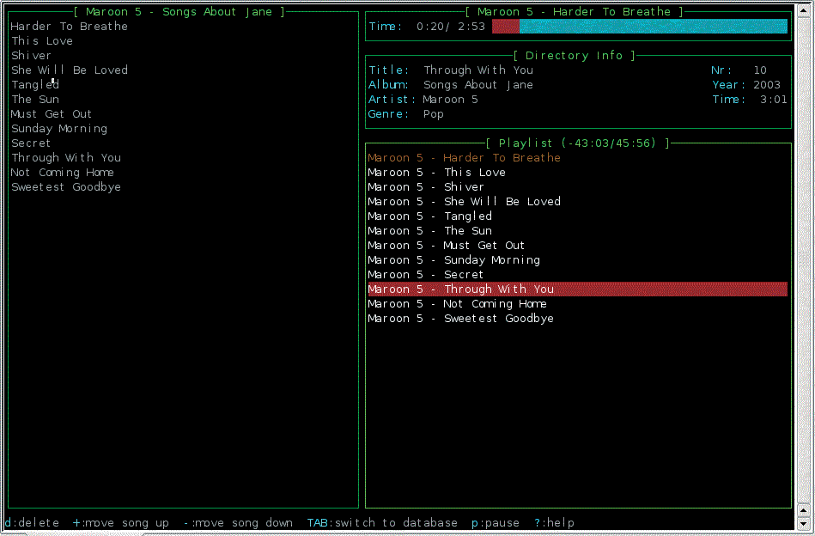Viewport: 815px width, 536px height.
Task: Select Shiver in the album track list
Action: pyautogui.click(x=31, y=56)
